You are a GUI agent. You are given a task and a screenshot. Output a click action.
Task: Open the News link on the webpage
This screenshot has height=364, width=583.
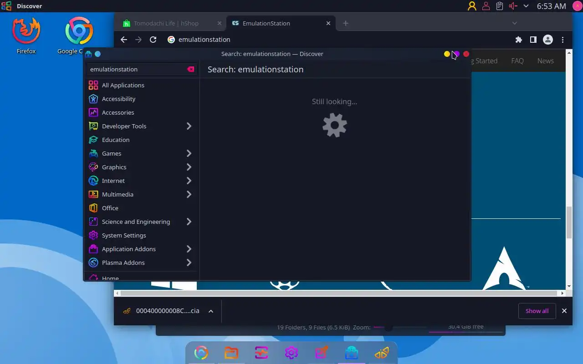click(546, 61)
